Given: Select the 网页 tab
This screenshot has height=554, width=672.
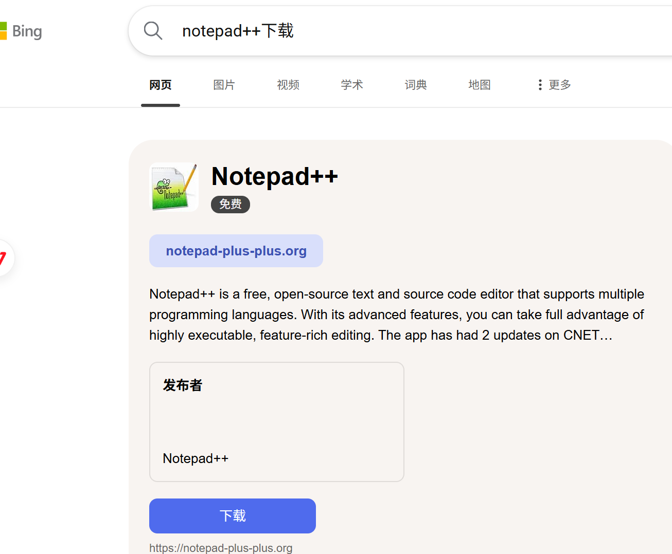Looking at the screenshot, I should 161,85.
